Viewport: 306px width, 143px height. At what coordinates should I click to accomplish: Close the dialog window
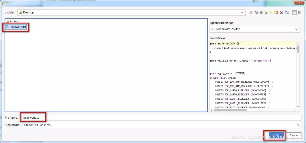pyautogui.click(x=299, y=2)
